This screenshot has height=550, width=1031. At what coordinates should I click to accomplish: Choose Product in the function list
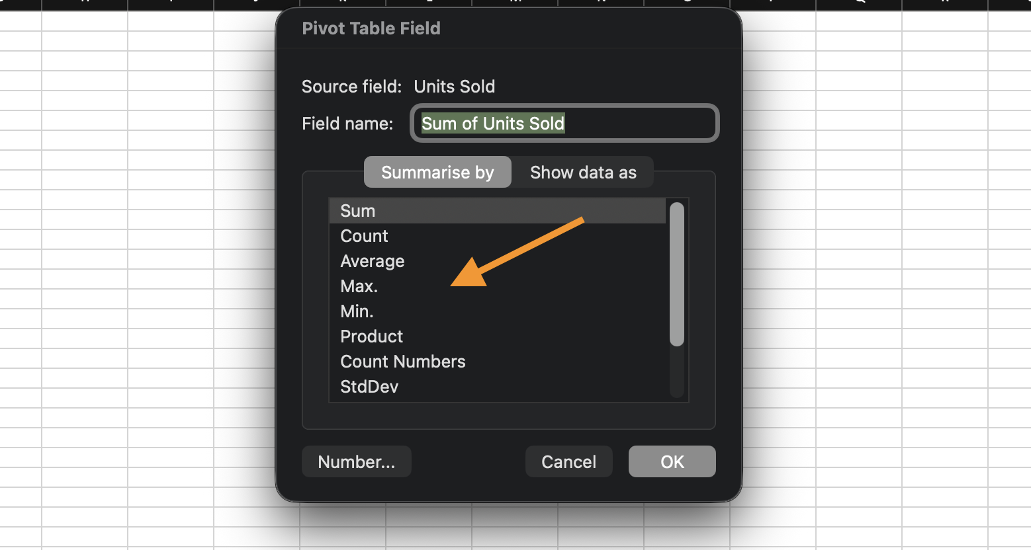coord(371,336)
